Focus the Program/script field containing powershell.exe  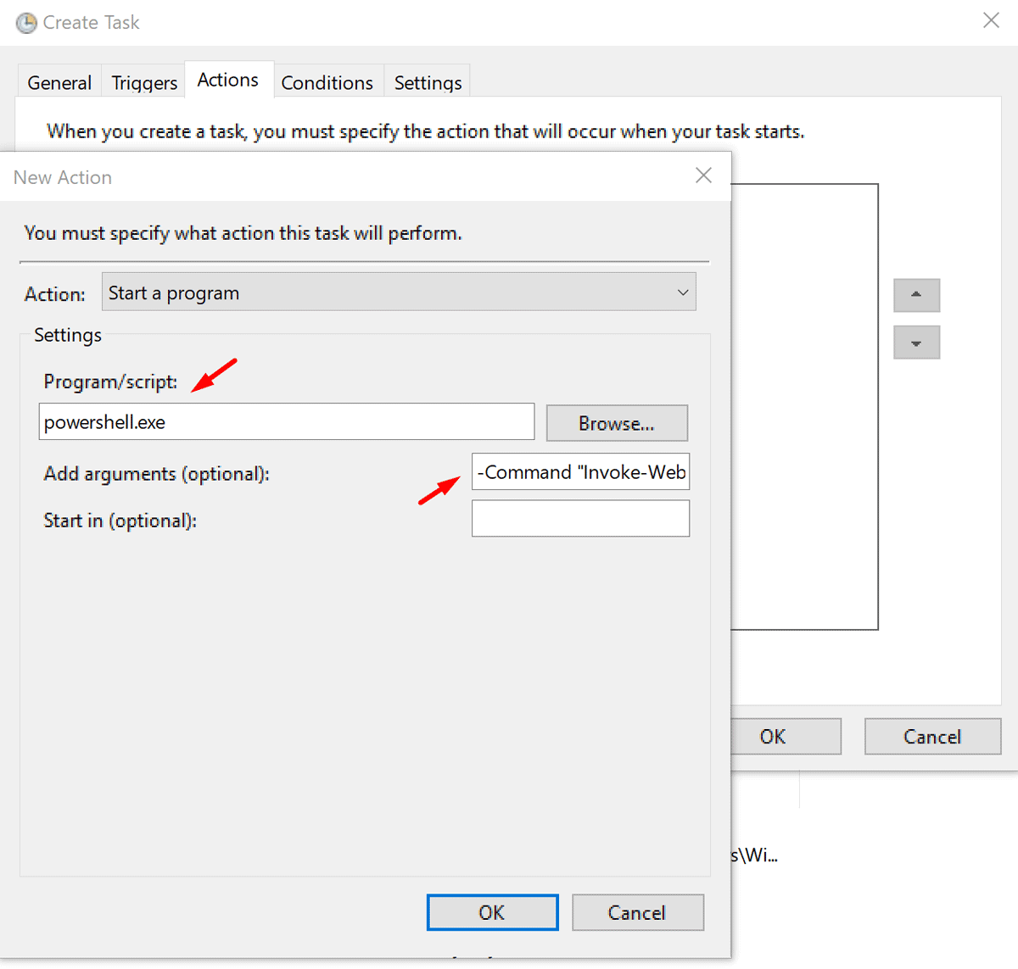click(x=286, y=422)
